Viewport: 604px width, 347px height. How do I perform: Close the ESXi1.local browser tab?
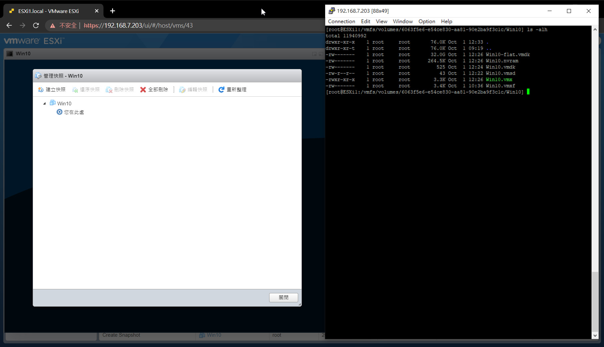(x=97, y=11)
